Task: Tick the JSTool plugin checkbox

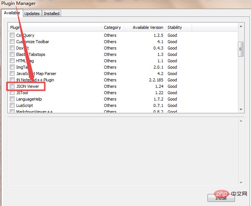Action: pos(12,93)
